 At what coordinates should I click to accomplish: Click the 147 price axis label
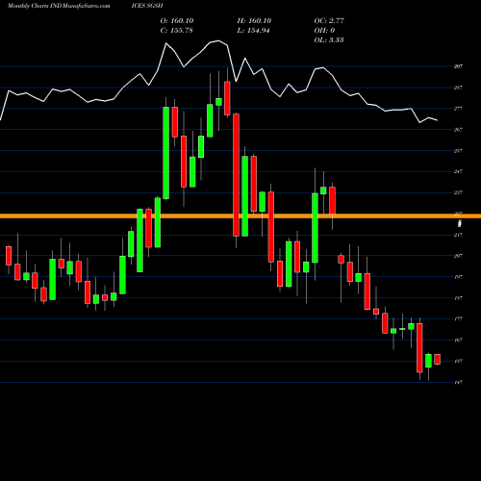pos(458,383)
